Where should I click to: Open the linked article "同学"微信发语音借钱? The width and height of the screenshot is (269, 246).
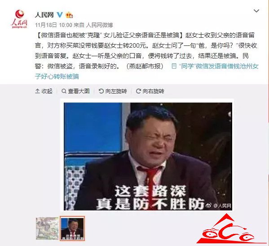(147, 71)
